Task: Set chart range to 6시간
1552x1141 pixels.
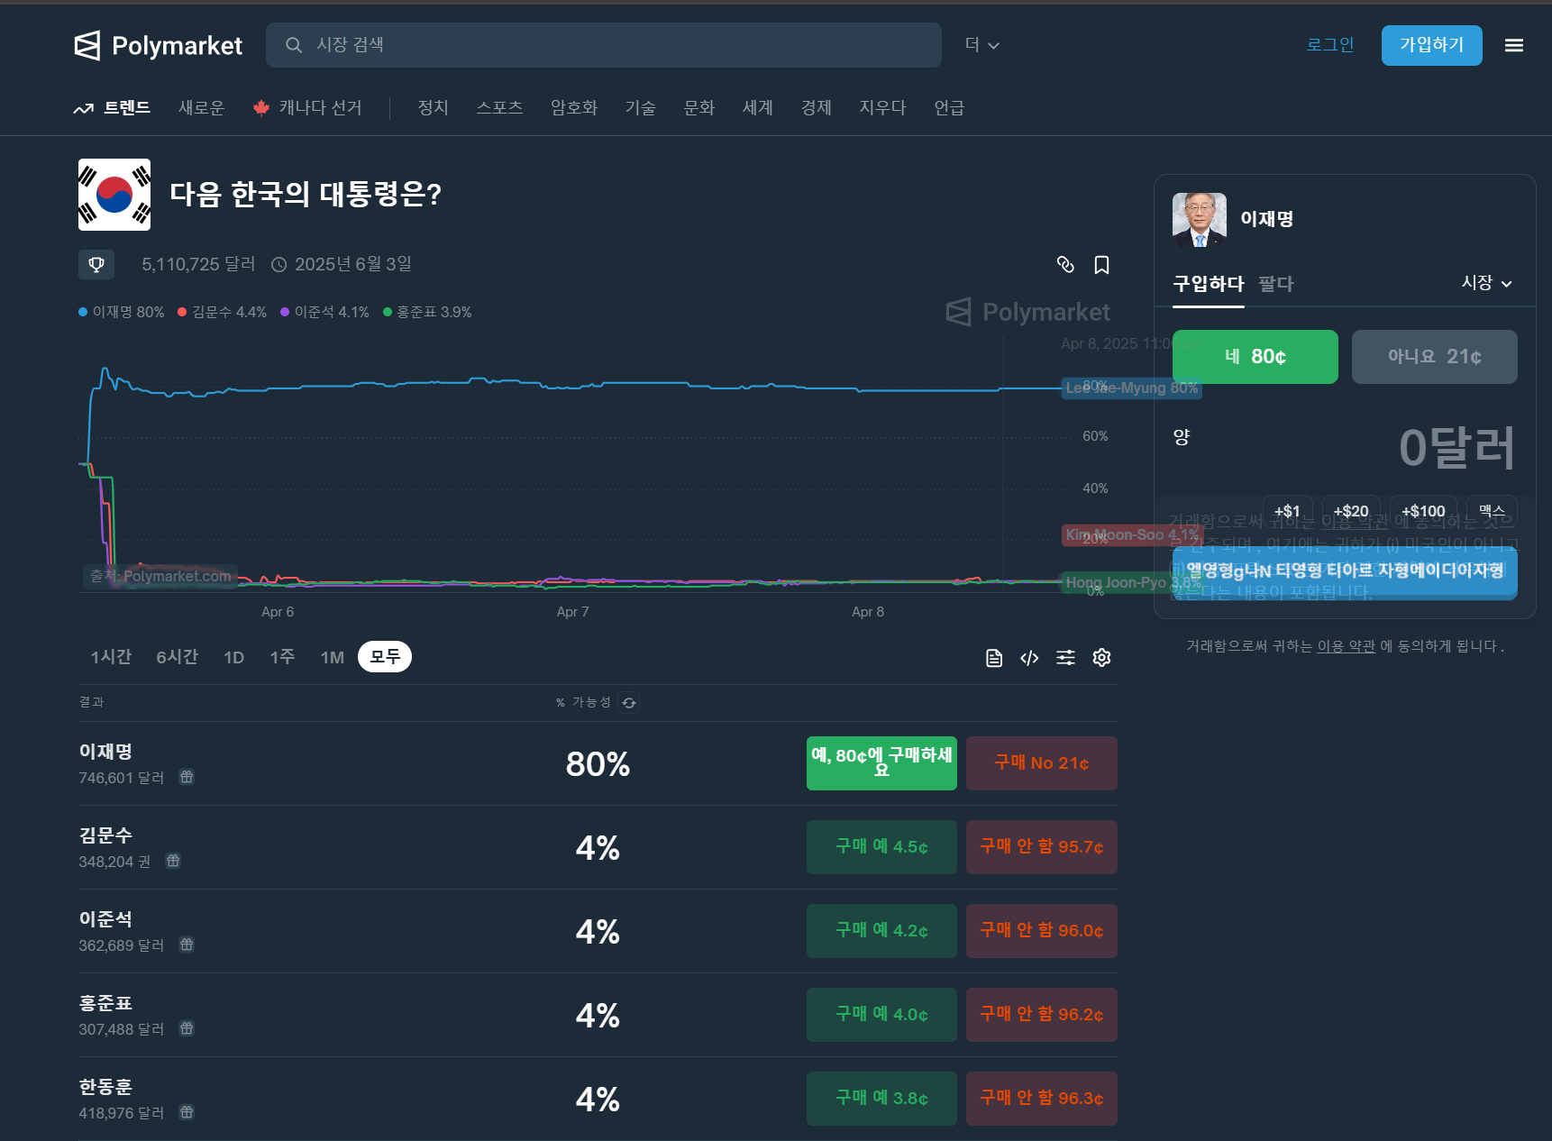Action: (177, 657)
